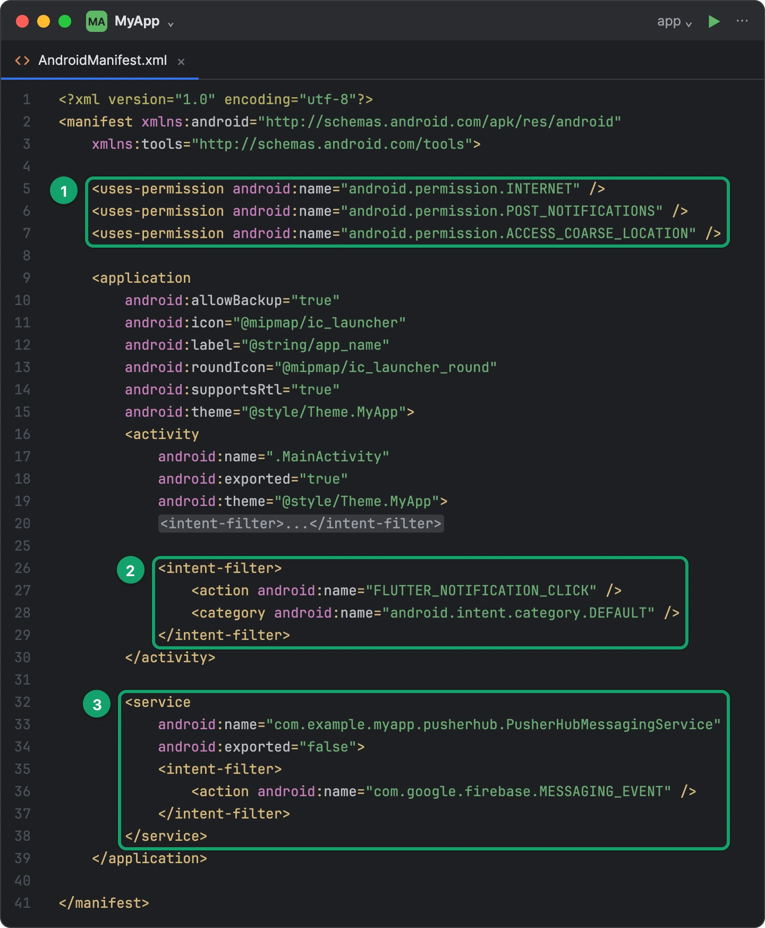This screenshot has height=928, width=765.
Task: Click the </manifest> closing tag
Action: pos(104,903)
